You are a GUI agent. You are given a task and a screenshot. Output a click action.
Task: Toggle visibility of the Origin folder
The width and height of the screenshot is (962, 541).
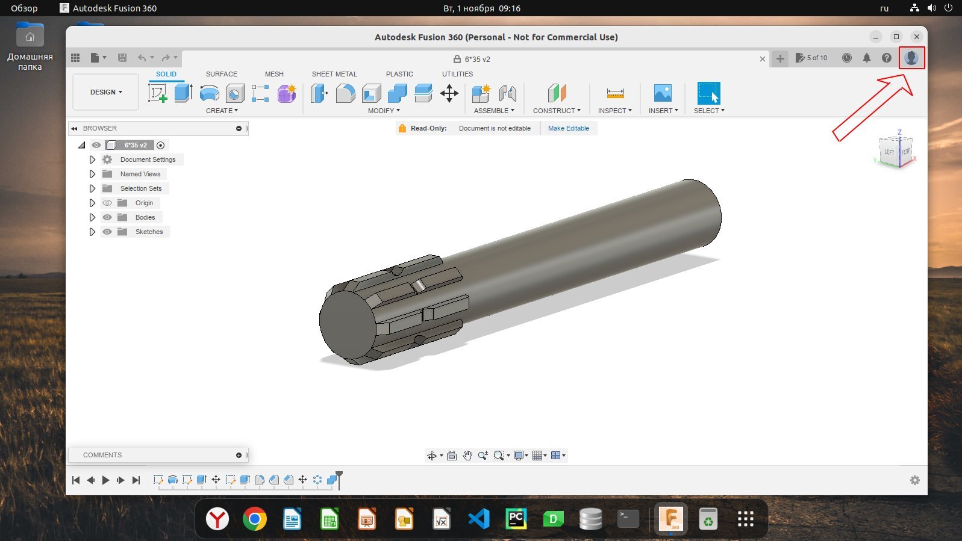tap(107, 203)
